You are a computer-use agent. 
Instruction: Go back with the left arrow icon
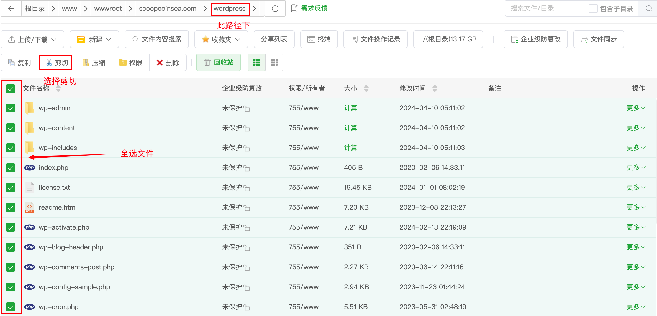pyautogui.click(x=11, y=9)
